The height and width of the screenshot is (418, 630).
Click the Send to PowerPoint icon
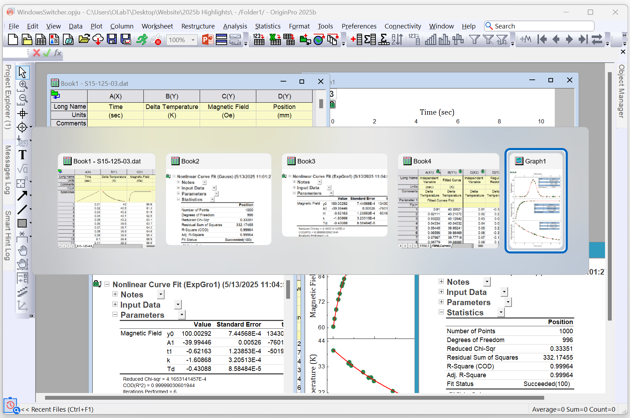[207, 39]
